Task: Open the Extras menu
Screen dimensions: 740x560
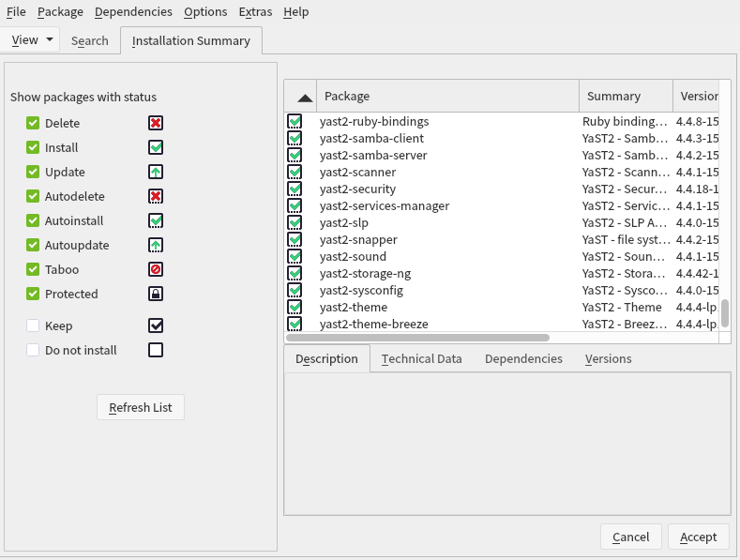Action: tap(255, 12)
